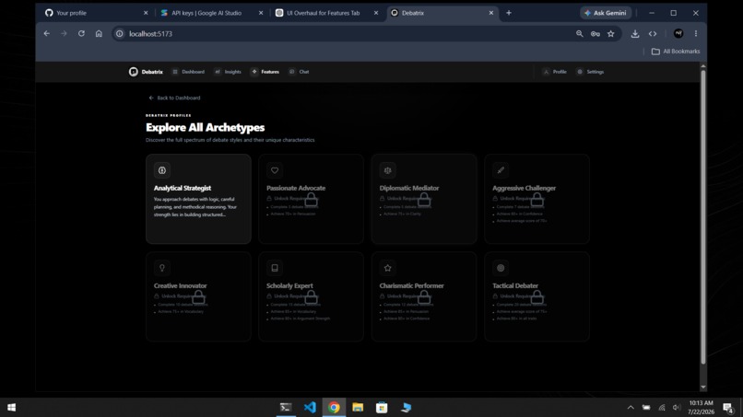Click the Charismatic Performer star icon
This screenshot has height=417, width=743.
tap(387, 268)
